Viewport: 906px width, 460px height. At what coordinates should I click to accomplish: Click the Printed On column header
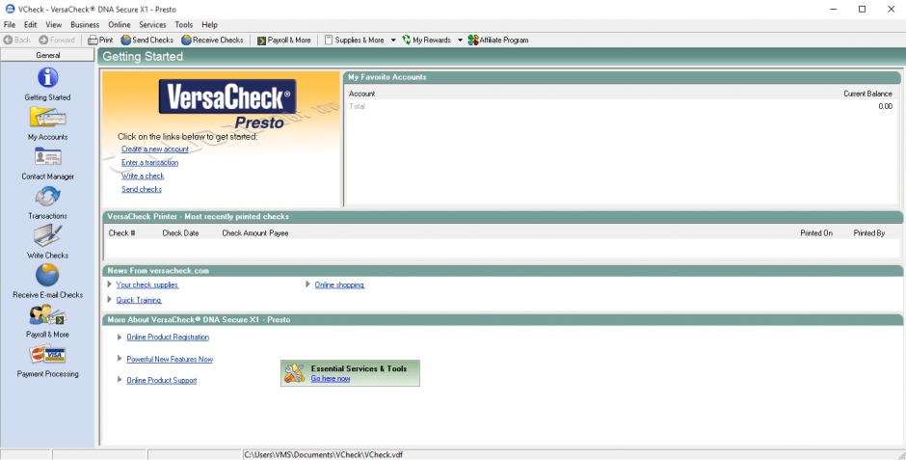click(816, 232)
